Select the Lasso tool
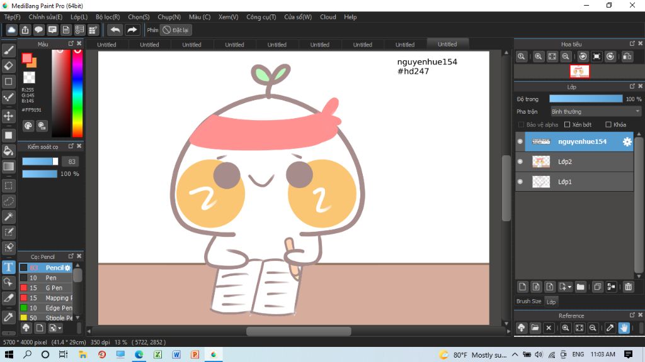This screenshot has width=645, height=362. [x=9, y=201]
